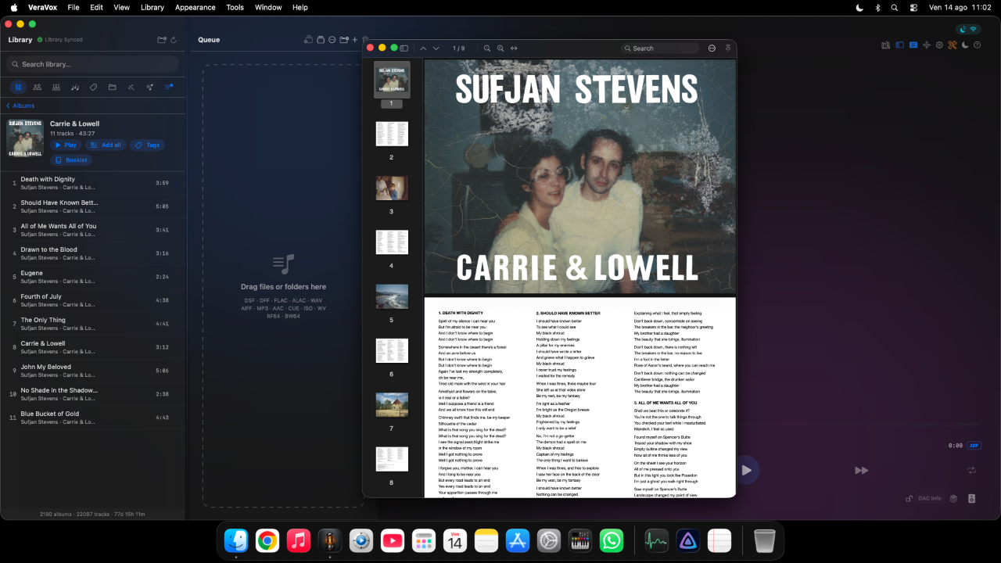Open the Folders browse icon in library

click(113, 87)
